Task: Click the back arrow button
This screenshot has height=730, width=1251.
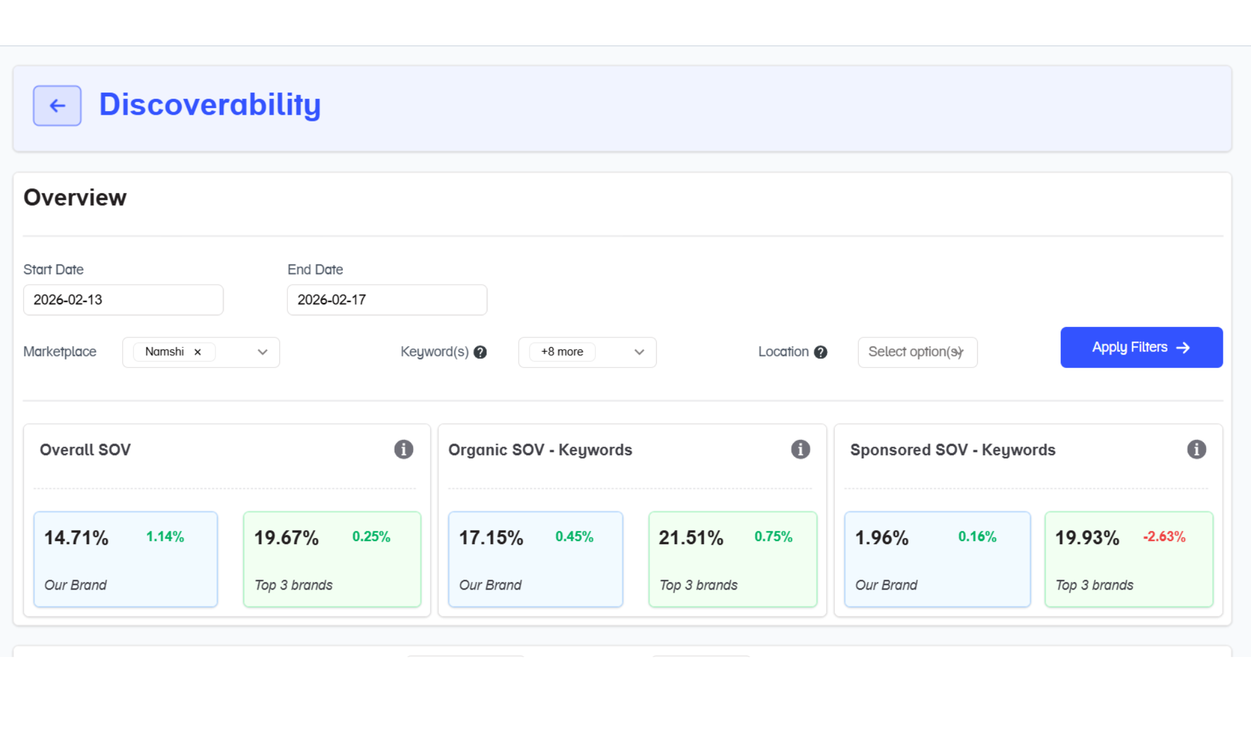Action: tap(57, 106)
